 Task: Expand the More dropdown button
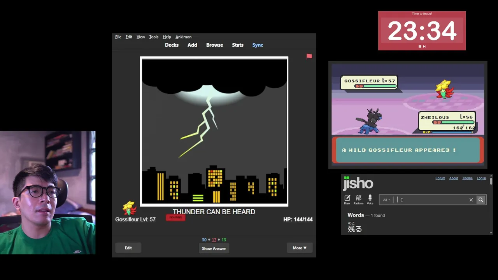point(300,248)
